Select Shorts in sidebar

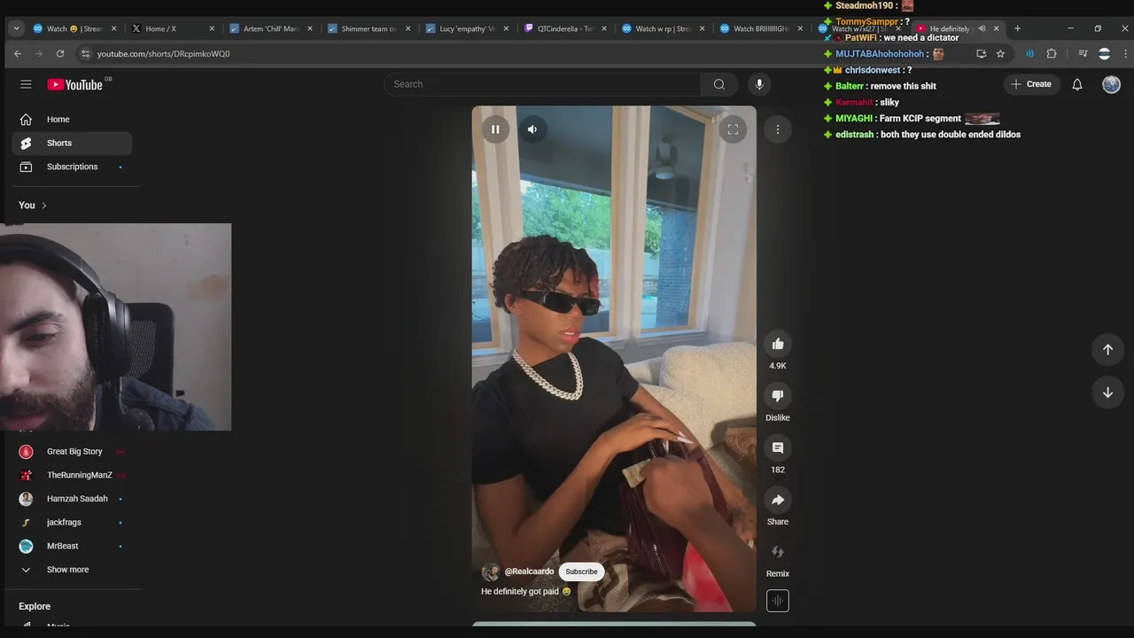(73, 143)
